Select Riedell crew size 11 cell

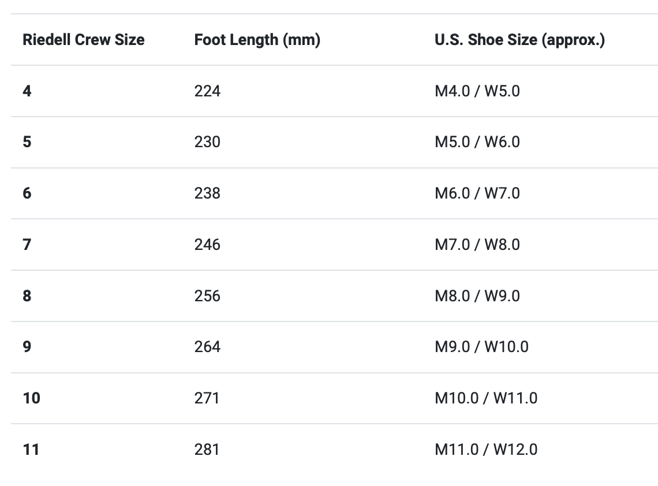pos(32,449)
